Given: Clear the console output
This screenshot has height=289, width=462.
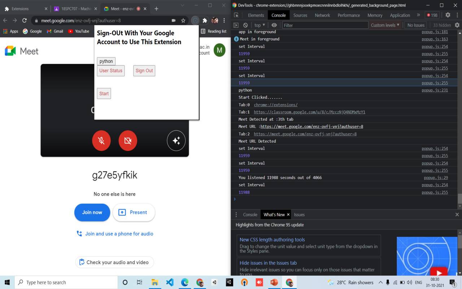Looking at the screenshot, I should point(245,25).
